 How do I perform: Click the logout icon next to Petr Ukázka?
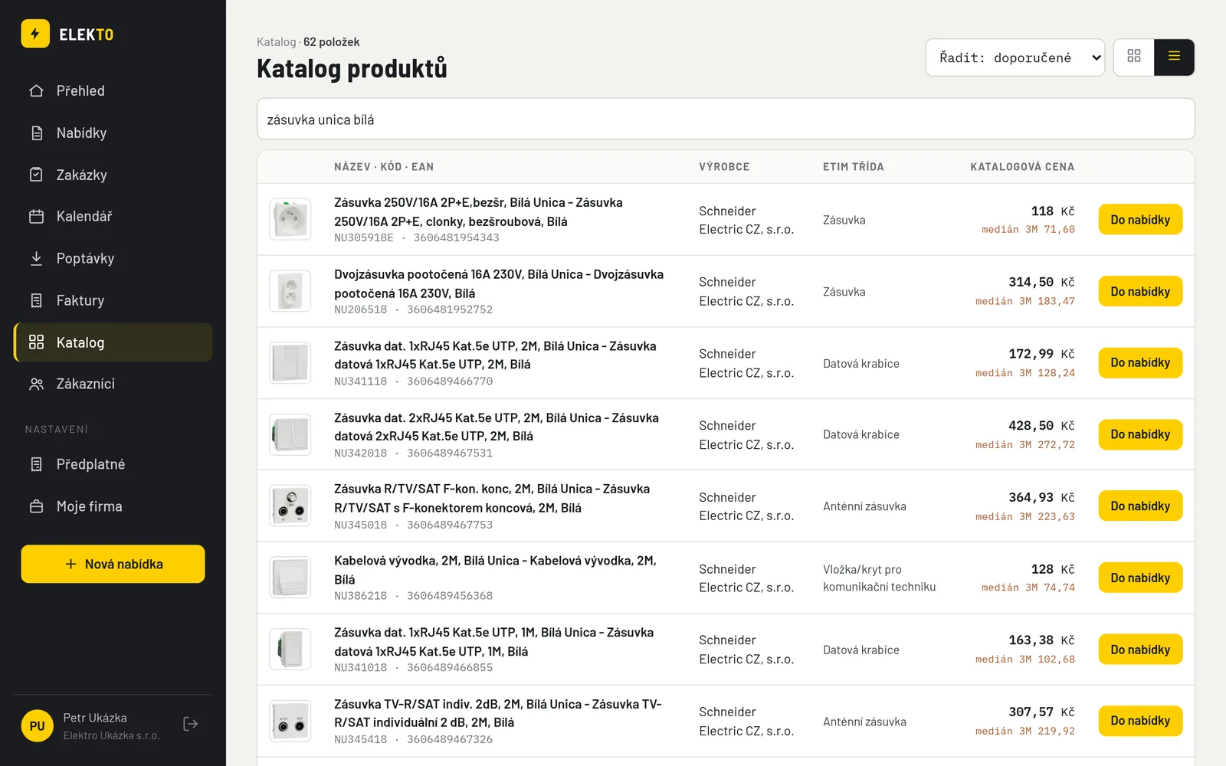(191, 724)
